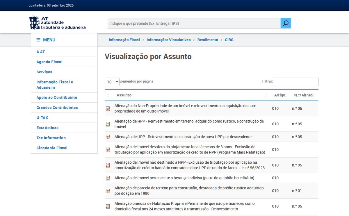Open PDF icon for doação em 1980 row
The height and width of the screenshot is (216, 349).
point(108,191)
